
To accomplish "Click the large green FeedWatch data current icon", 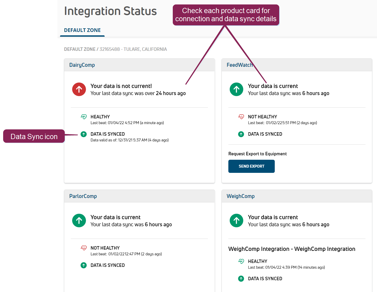I will [236, 90].
